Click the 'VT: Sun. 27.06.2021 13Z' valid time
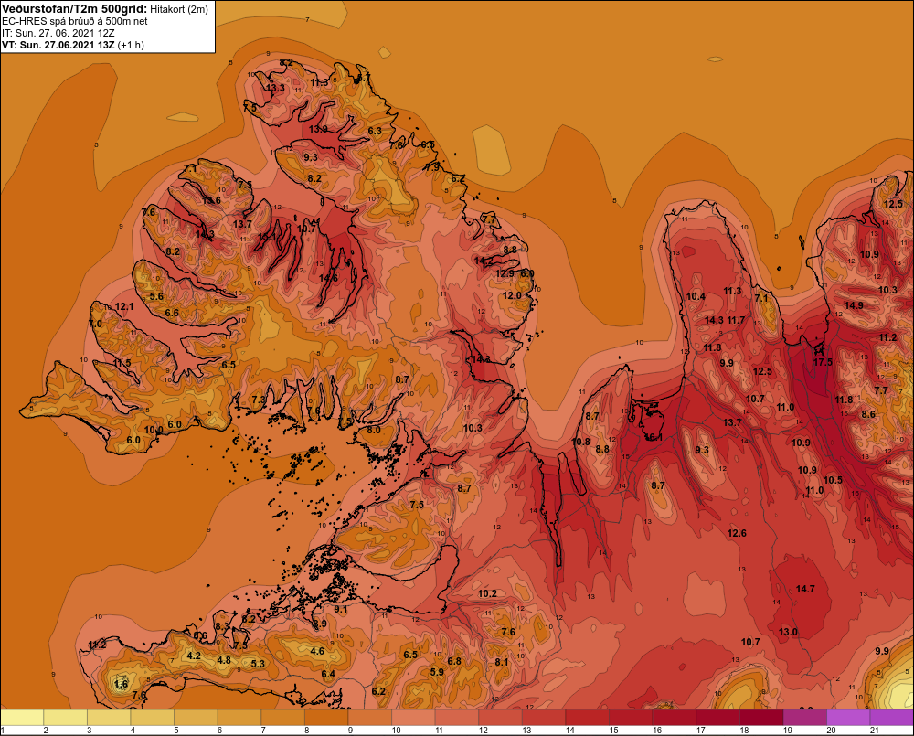Screen dimensions: 914x736 (58, 45)
